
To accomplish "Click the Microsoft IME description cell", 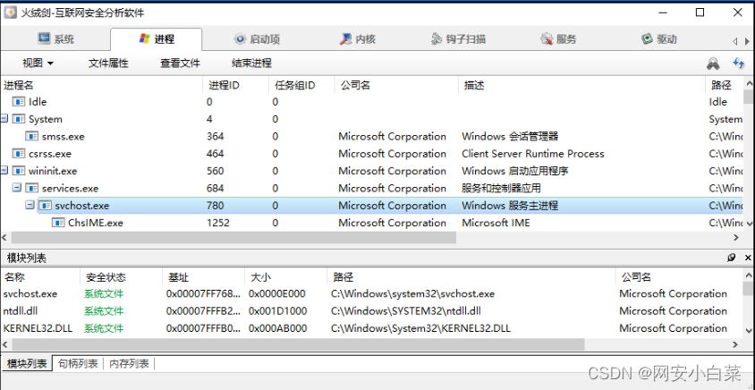I will point(496,223).
